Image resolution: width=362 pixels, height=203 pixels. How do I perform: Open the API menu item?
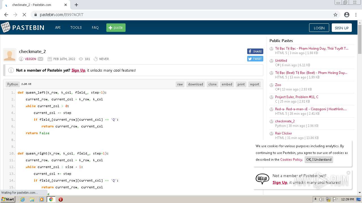58,28
